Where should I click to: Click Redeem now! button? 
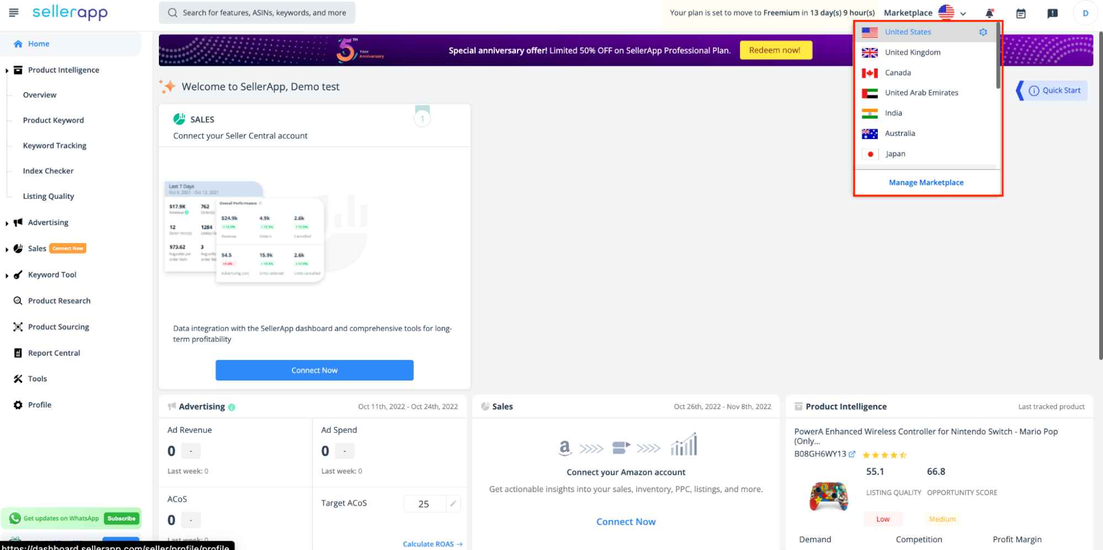coord(775,50)
